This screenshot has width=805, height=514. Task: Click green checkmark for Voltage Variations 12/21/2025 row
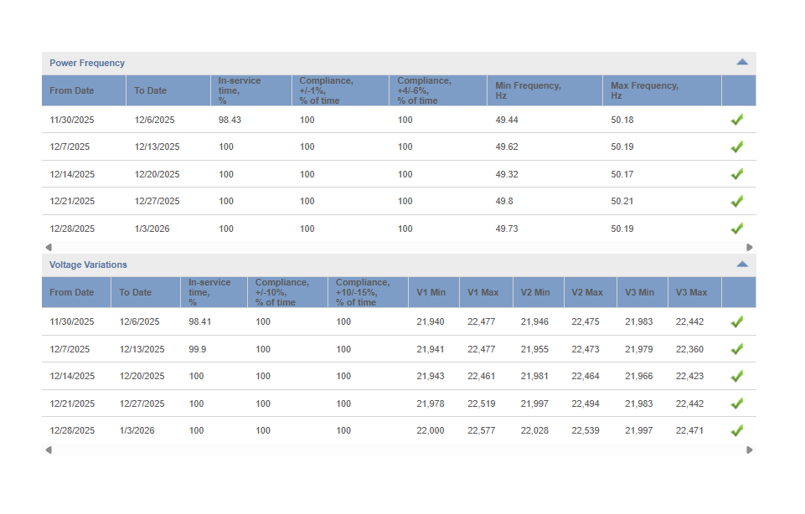pos(736,403)
